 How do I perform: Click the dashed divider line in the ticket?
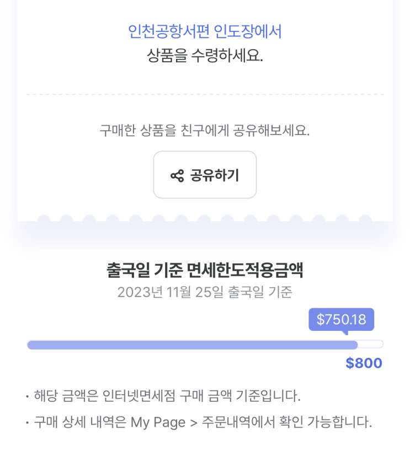(x=205, y=94)
